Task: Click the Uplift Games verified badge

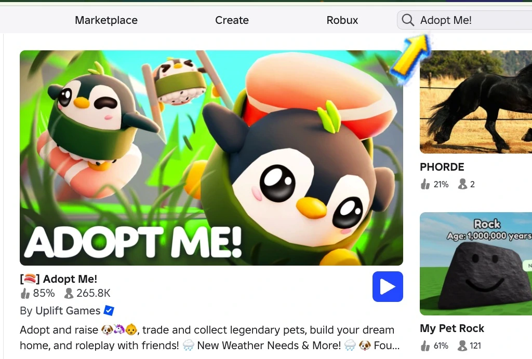Action: pyautogui.click(x=109, y=310)
